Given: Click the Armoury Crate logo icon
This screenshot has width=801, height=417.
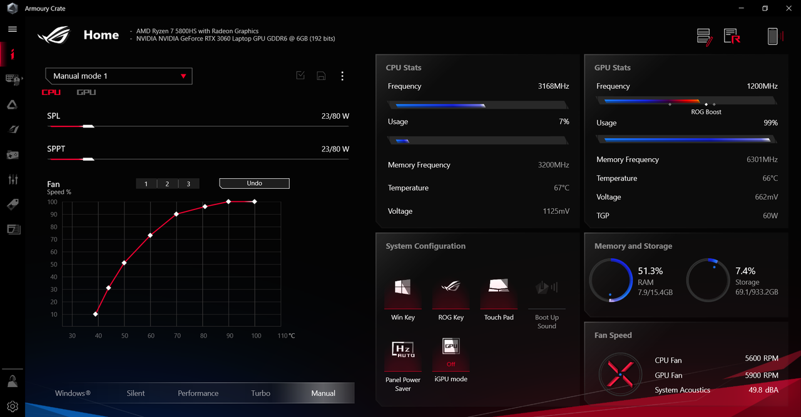Looking at the screenshot, I should click(x=13, y=9).
